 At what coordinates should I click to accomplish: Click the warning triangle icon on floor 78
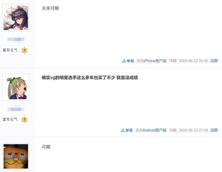point(124,61)
